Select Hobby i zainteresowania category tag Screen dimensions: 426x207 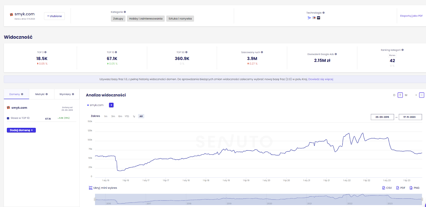coord(146,19)
